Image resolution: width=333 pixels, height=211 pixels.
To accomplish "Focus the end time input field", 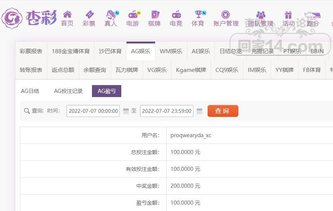I will pyautogui.click(x=167, y=111).
